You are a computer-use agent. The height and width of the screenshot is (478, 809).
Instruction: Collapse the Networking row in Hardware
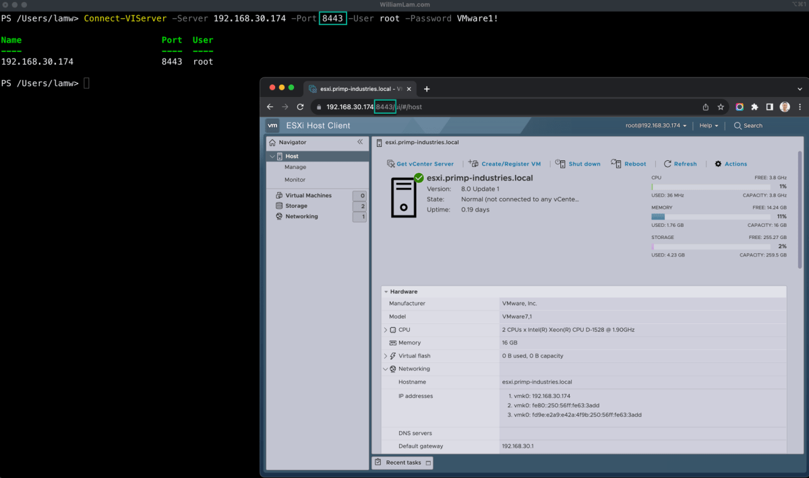[386, 369]
